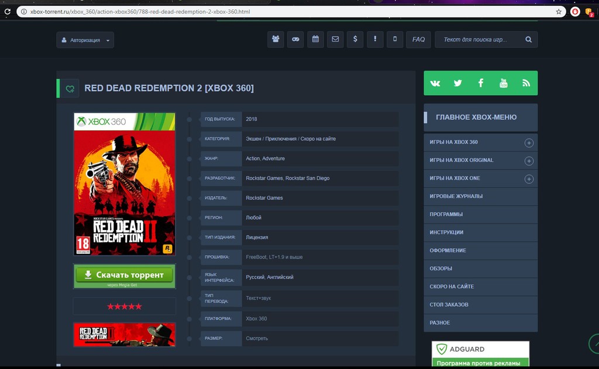The height and width of the screenshot is (369, 599).
Task: Click the scroll-to-top arrow circle
Action: [594, 343]
